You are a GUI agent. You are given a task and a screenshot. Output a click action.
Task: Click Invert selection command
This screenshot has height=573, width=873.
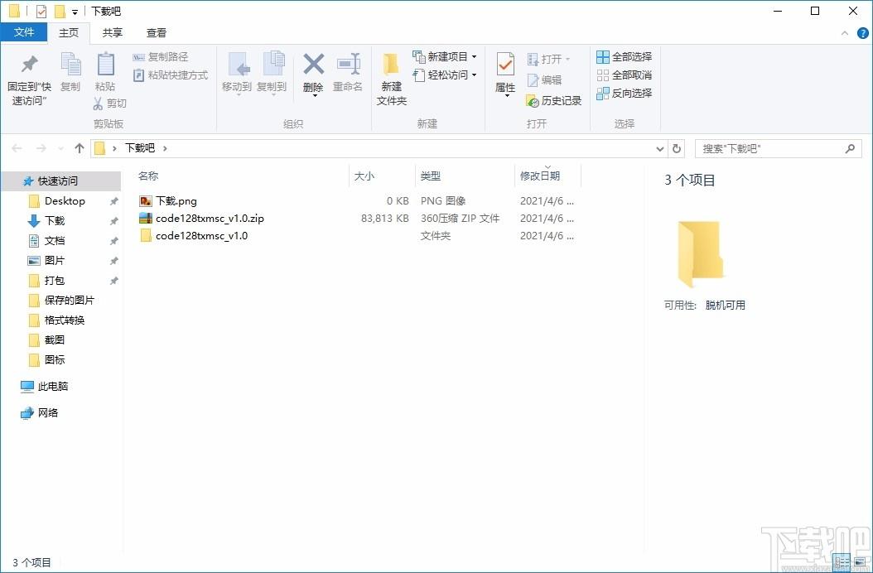625,93
